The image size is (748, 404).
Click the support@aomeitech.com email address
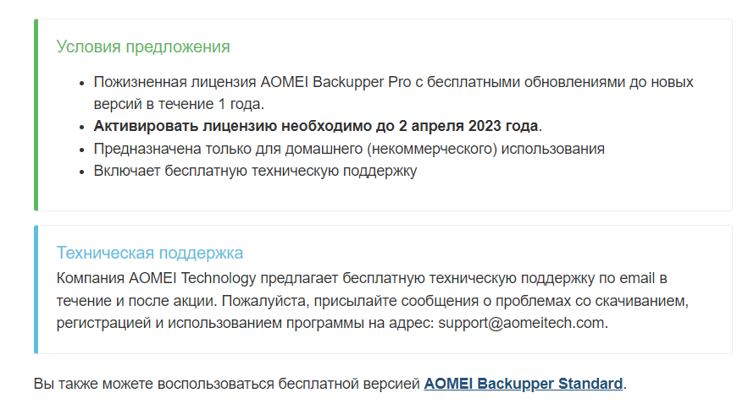click(522, 323)
